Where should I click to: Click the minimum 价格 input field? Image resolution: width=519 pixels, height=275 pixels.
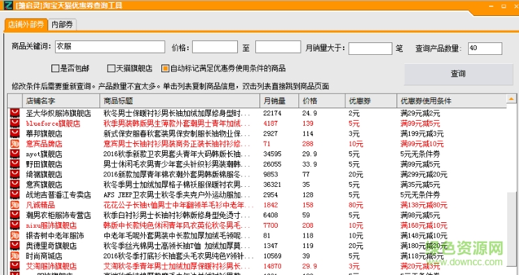[x=215, y=47]
